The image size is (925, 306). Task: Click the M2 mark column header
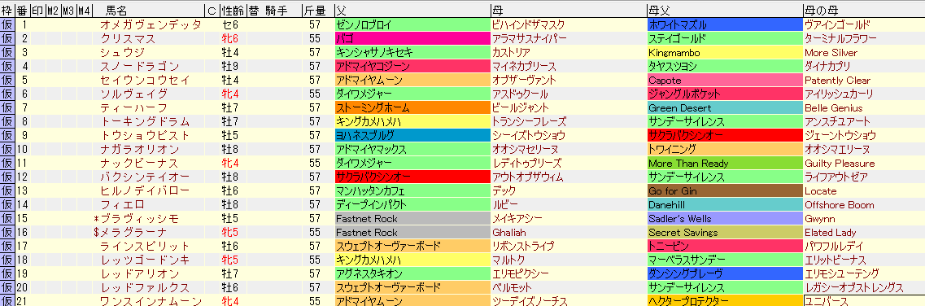pyautogui.click(x=53, y=10)
